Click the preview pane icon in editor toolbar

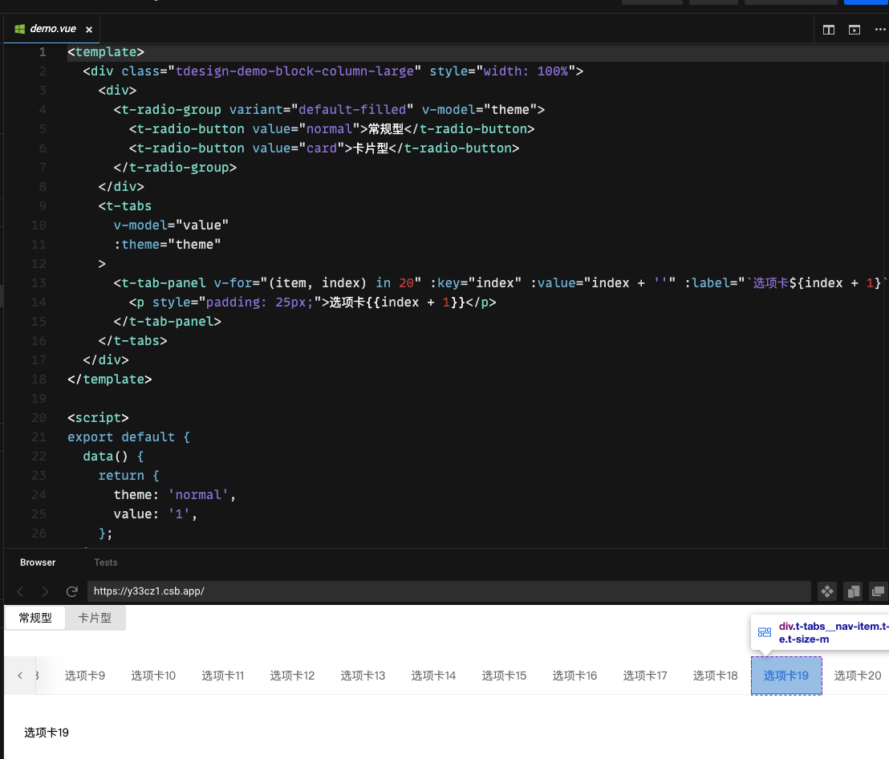pyautogui.click(x=854, y=30)
